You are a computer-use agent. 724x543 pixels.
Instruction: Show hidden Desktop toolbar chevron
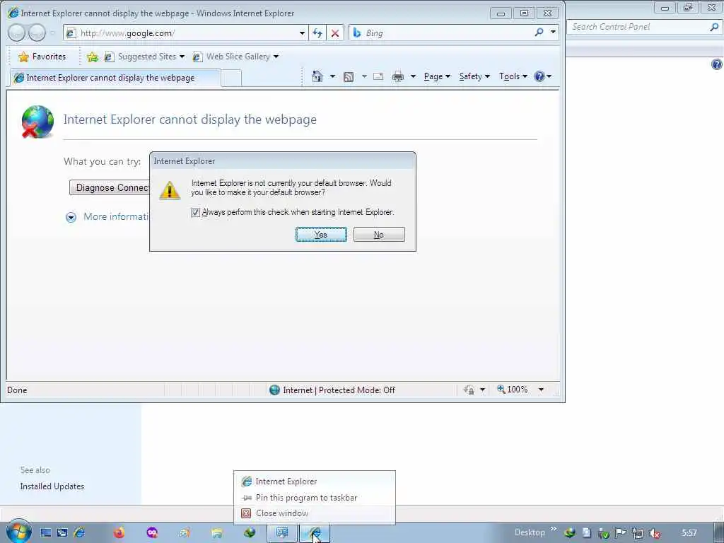(x=553, y=529)
